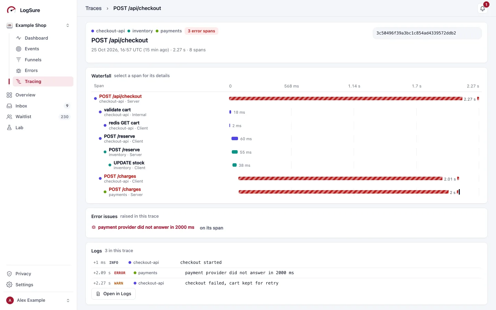Image resolution: width=496 pixels, height=310 pixels.
Task: Select the validate cart span
Action: [x=286, y=112]
